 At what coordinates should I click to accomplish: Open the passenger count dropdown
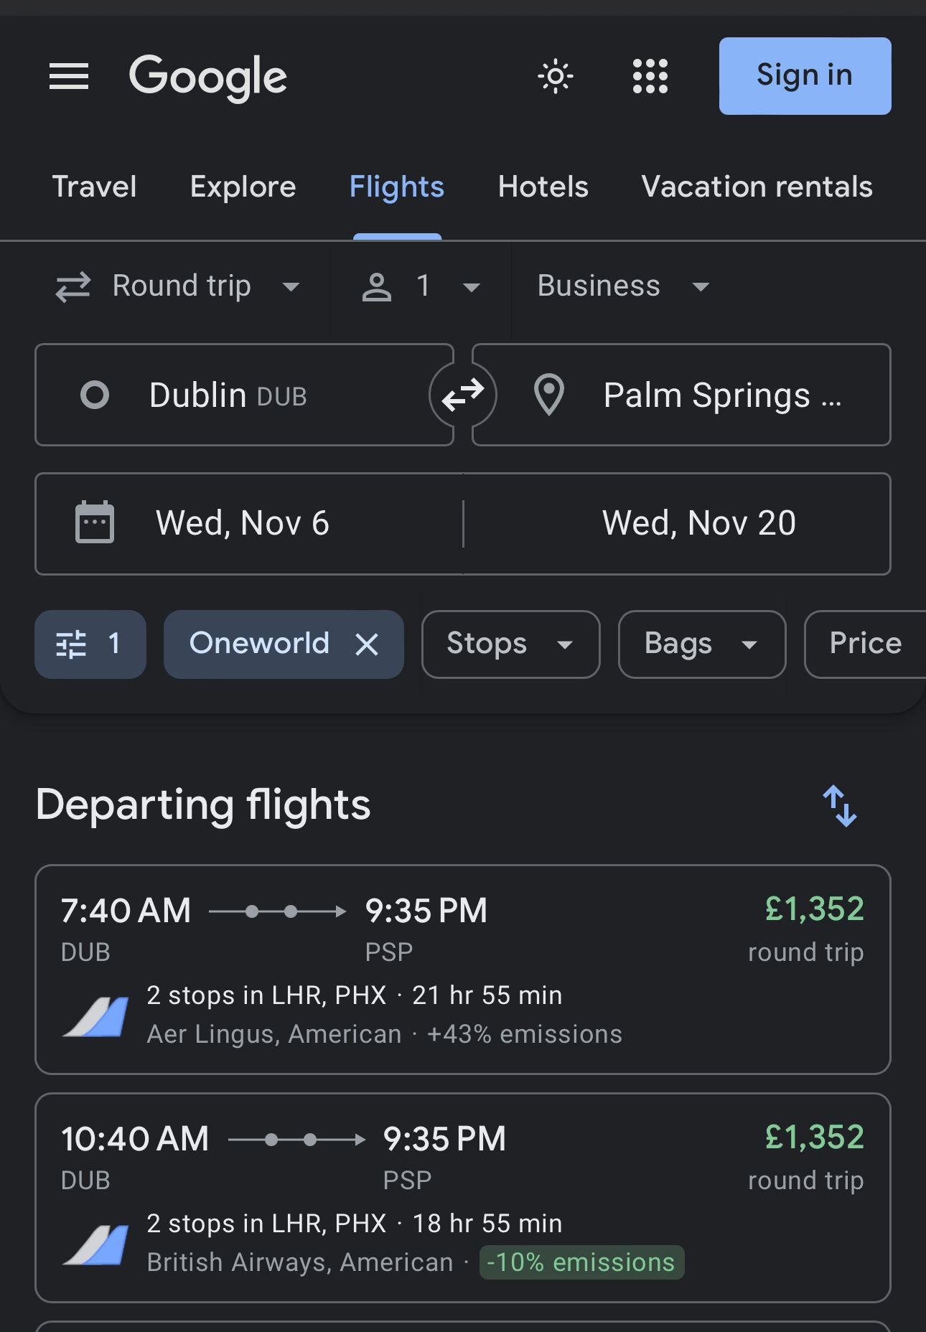(421, 286)
